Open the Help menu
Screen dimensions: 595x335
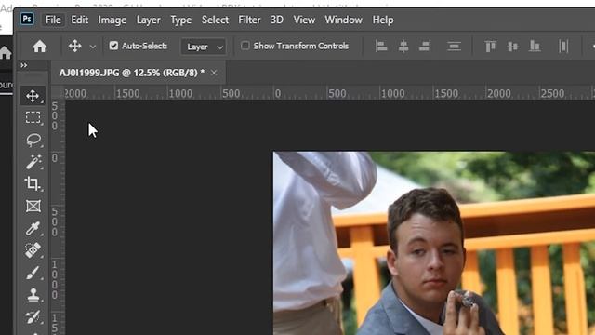(x=383, y=20)
